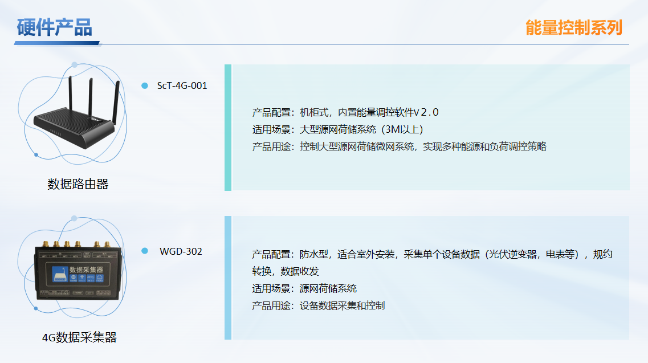Viewport: 648px width, 363px height.
Task: Select the 设备数据采集和控制 usage line
Action: [x=319, y=305]
